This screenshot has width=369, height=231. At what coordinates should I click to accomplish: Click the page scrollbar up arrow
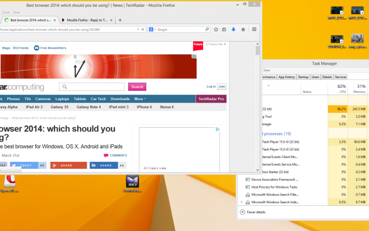[x=258, y=44]
